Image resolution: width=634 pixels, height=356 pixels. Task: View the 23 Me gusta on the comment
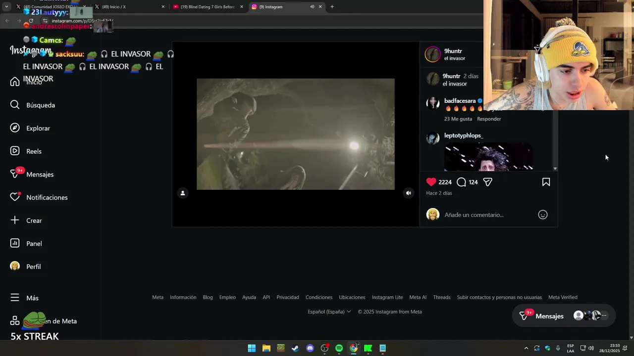point(458,119)
